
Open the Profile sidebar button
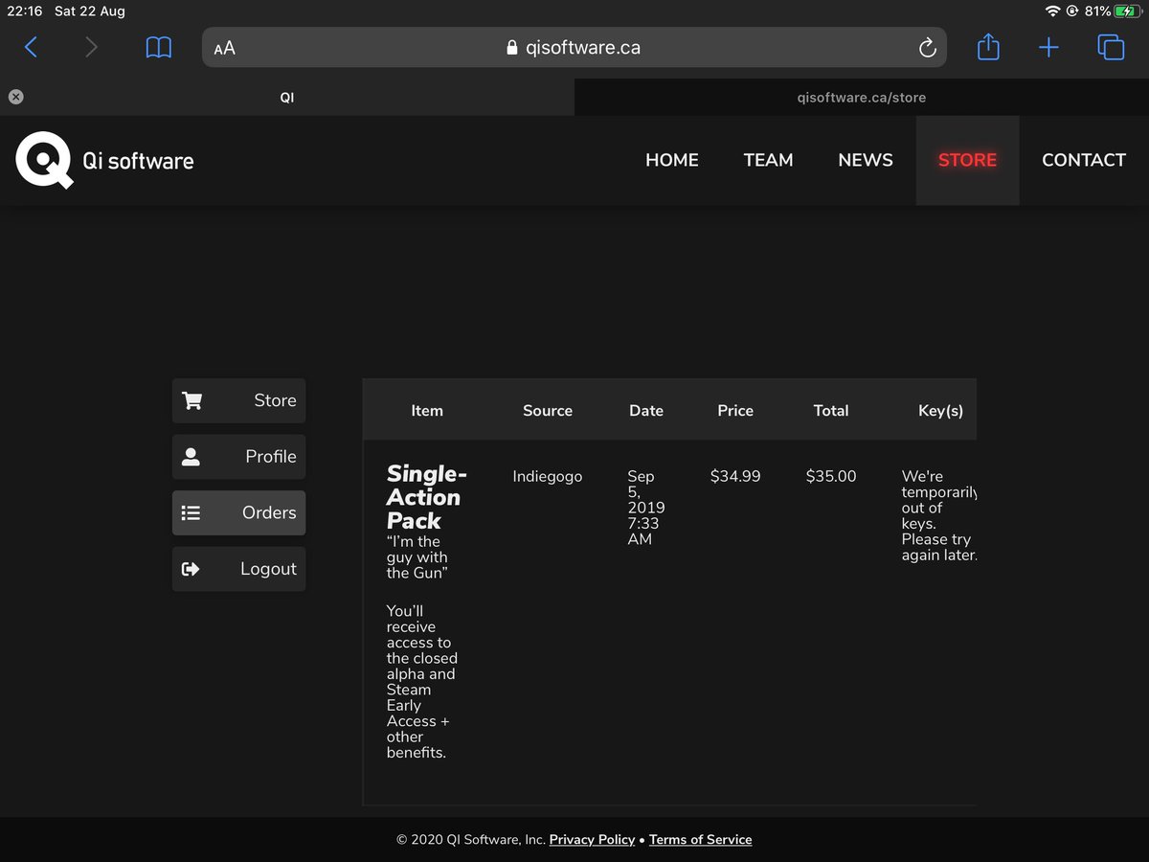click(238, 457)
